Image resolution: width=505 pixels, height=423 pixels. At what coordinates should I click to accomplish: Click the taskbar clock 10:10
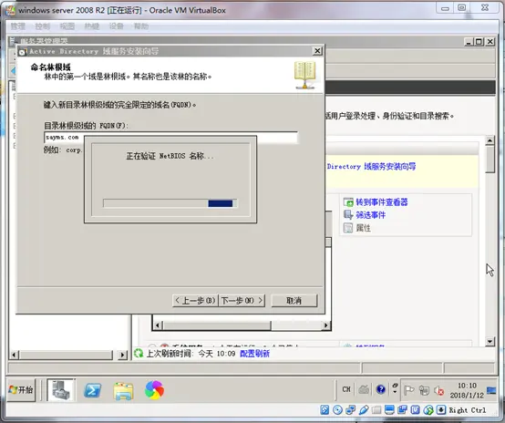[x=467, y=390]
